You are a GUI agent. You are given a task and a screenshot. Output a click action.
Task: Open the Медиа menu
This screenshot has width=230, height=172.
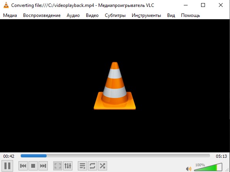click(x=10, y=15)
